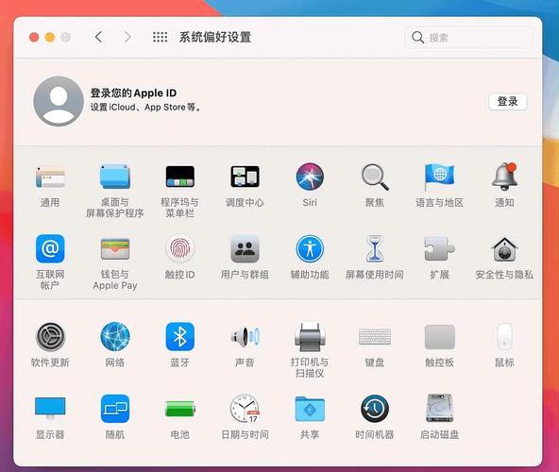Open 电池 (Battery) preferences
The height and width of the screenshot is (472, 559).
pos(180,409)
